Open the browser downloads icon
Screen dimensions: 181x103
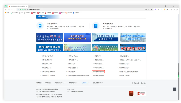pyautogui.click(x=171, y=10)
